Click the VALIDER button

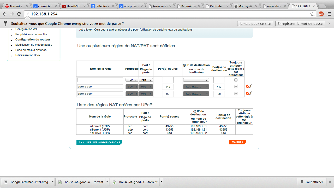point(237,142)
